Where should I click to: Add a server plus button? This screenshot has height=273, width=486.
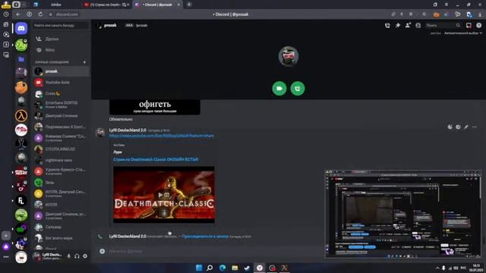click(6, 236)
